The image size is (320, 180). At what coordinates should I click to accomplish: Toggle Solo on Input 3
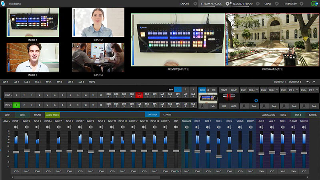[x=37, y=172]
